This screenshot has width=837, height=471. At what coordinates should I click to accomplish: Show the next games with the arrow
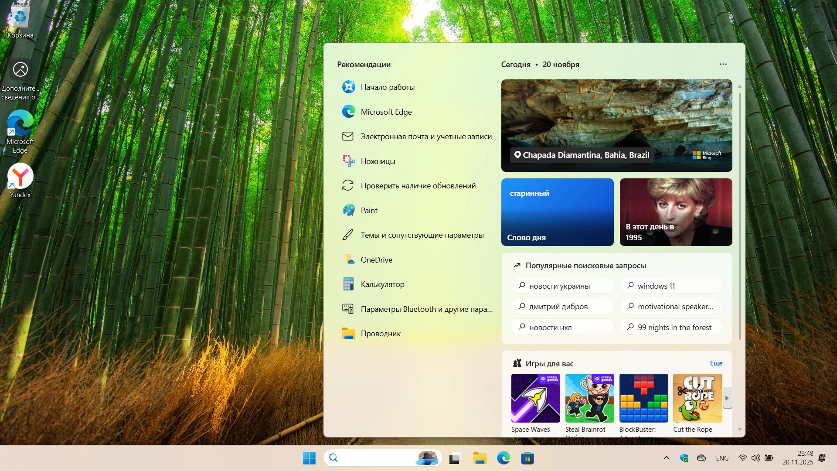pyautogui.click(x=727, y=398)
